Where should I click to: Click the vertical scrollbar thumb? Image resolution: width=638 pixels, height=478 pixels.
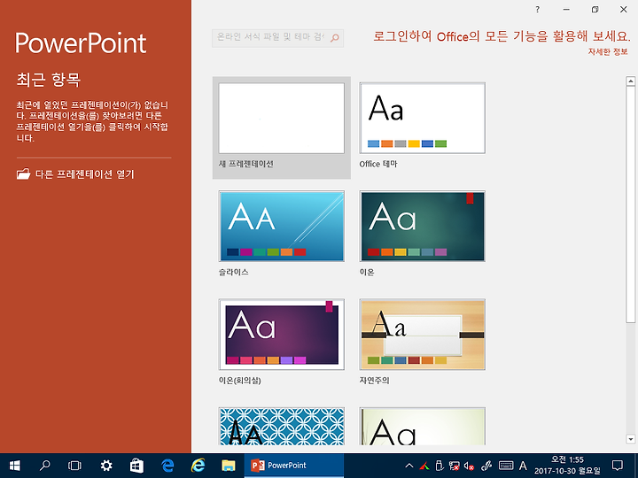[x=631, y=204]
